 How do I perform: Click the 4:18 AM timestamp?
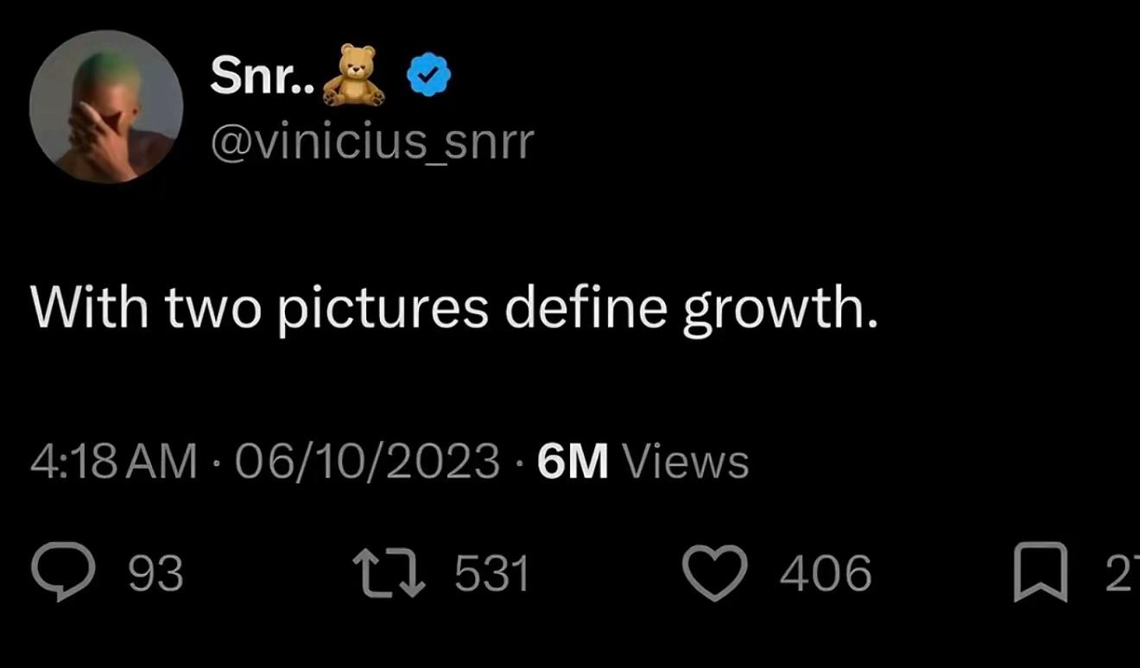click(114, 461)
